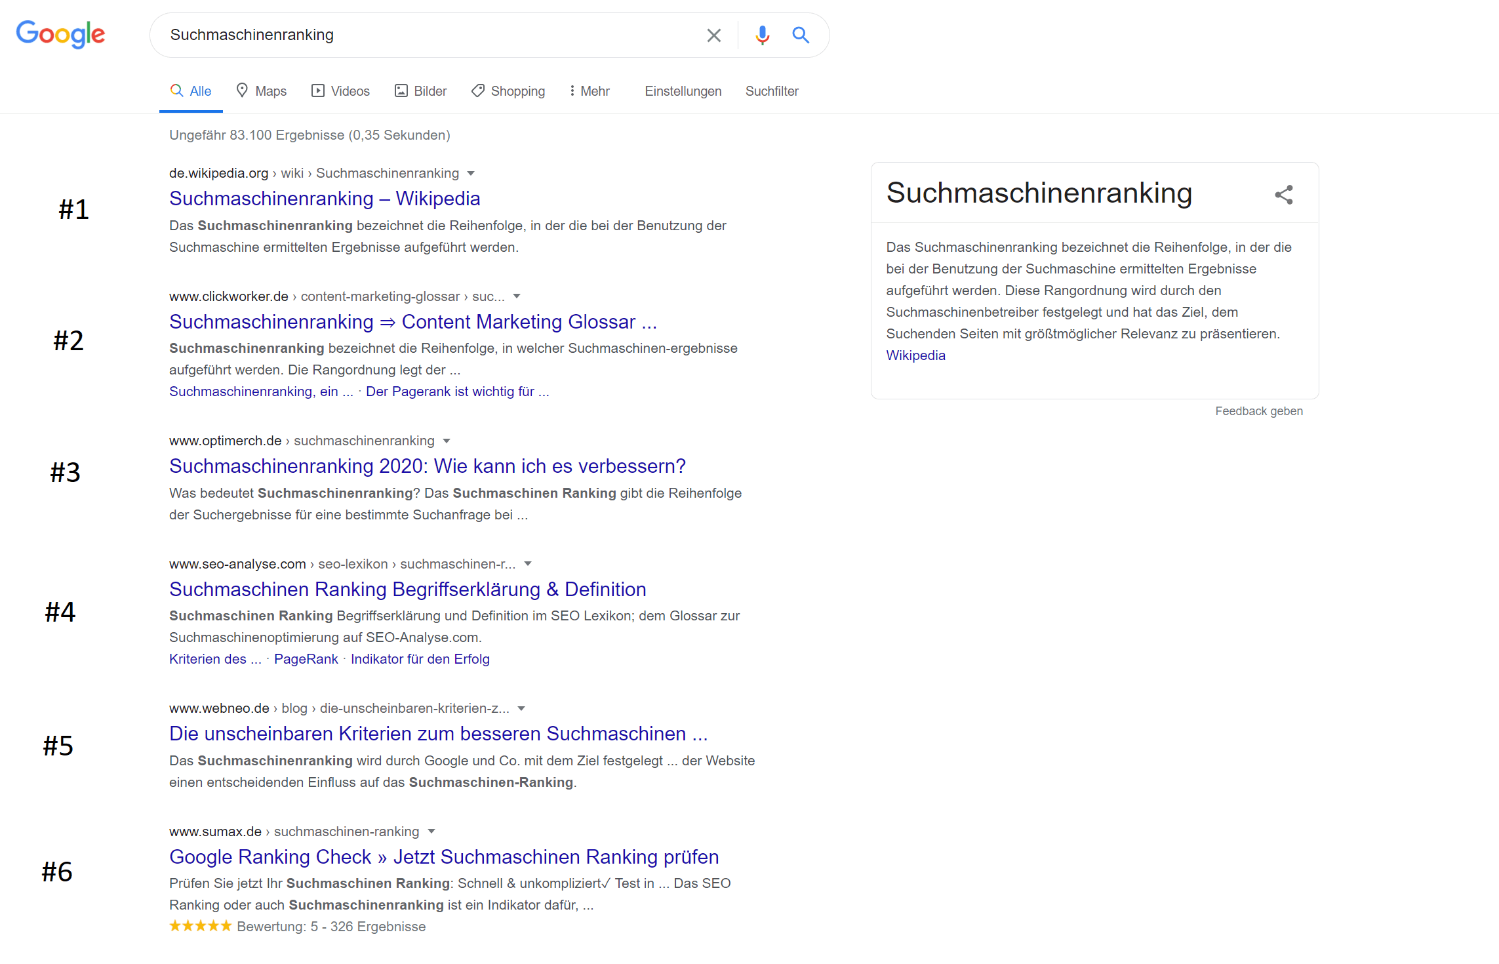Open Suchmaschinen Ranking Begriffserklärung & Definition
Image resolution: width=1499 pixels, height=964 pixels.
408,590
